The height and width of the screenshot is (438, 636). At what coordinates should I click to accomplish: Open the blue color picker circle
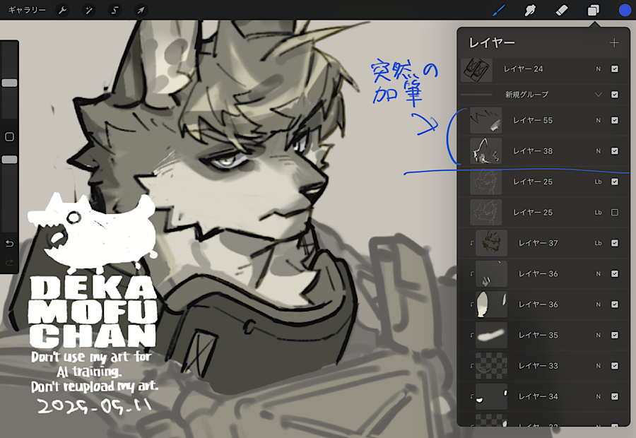[x=625, y=10]
